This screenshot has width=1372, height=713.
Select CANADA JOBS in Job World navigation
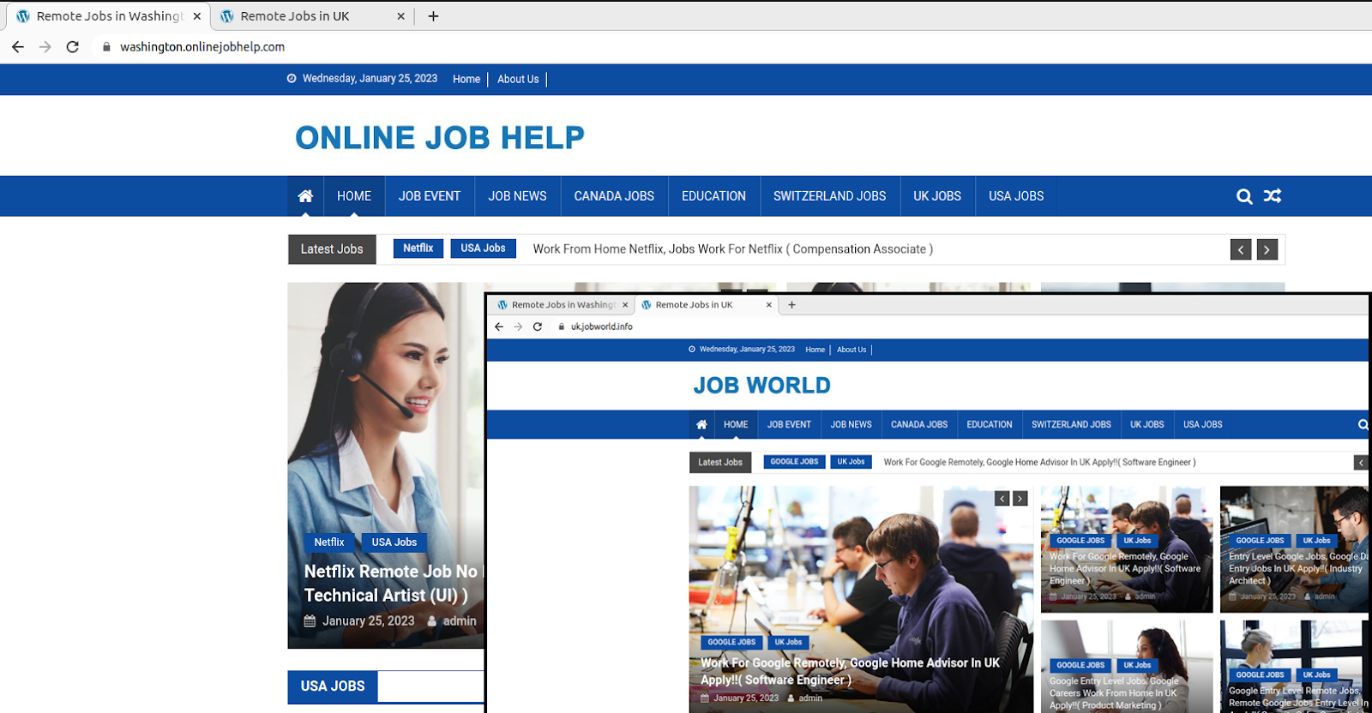point(919,425)
